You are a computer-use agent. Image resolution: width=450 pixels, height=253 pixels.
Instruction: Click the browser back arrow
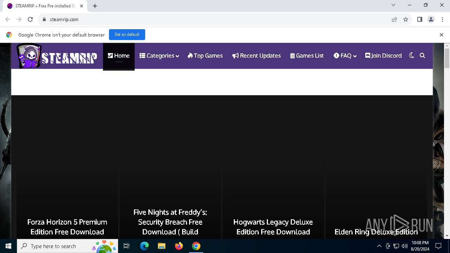click(x=8, y=19)
